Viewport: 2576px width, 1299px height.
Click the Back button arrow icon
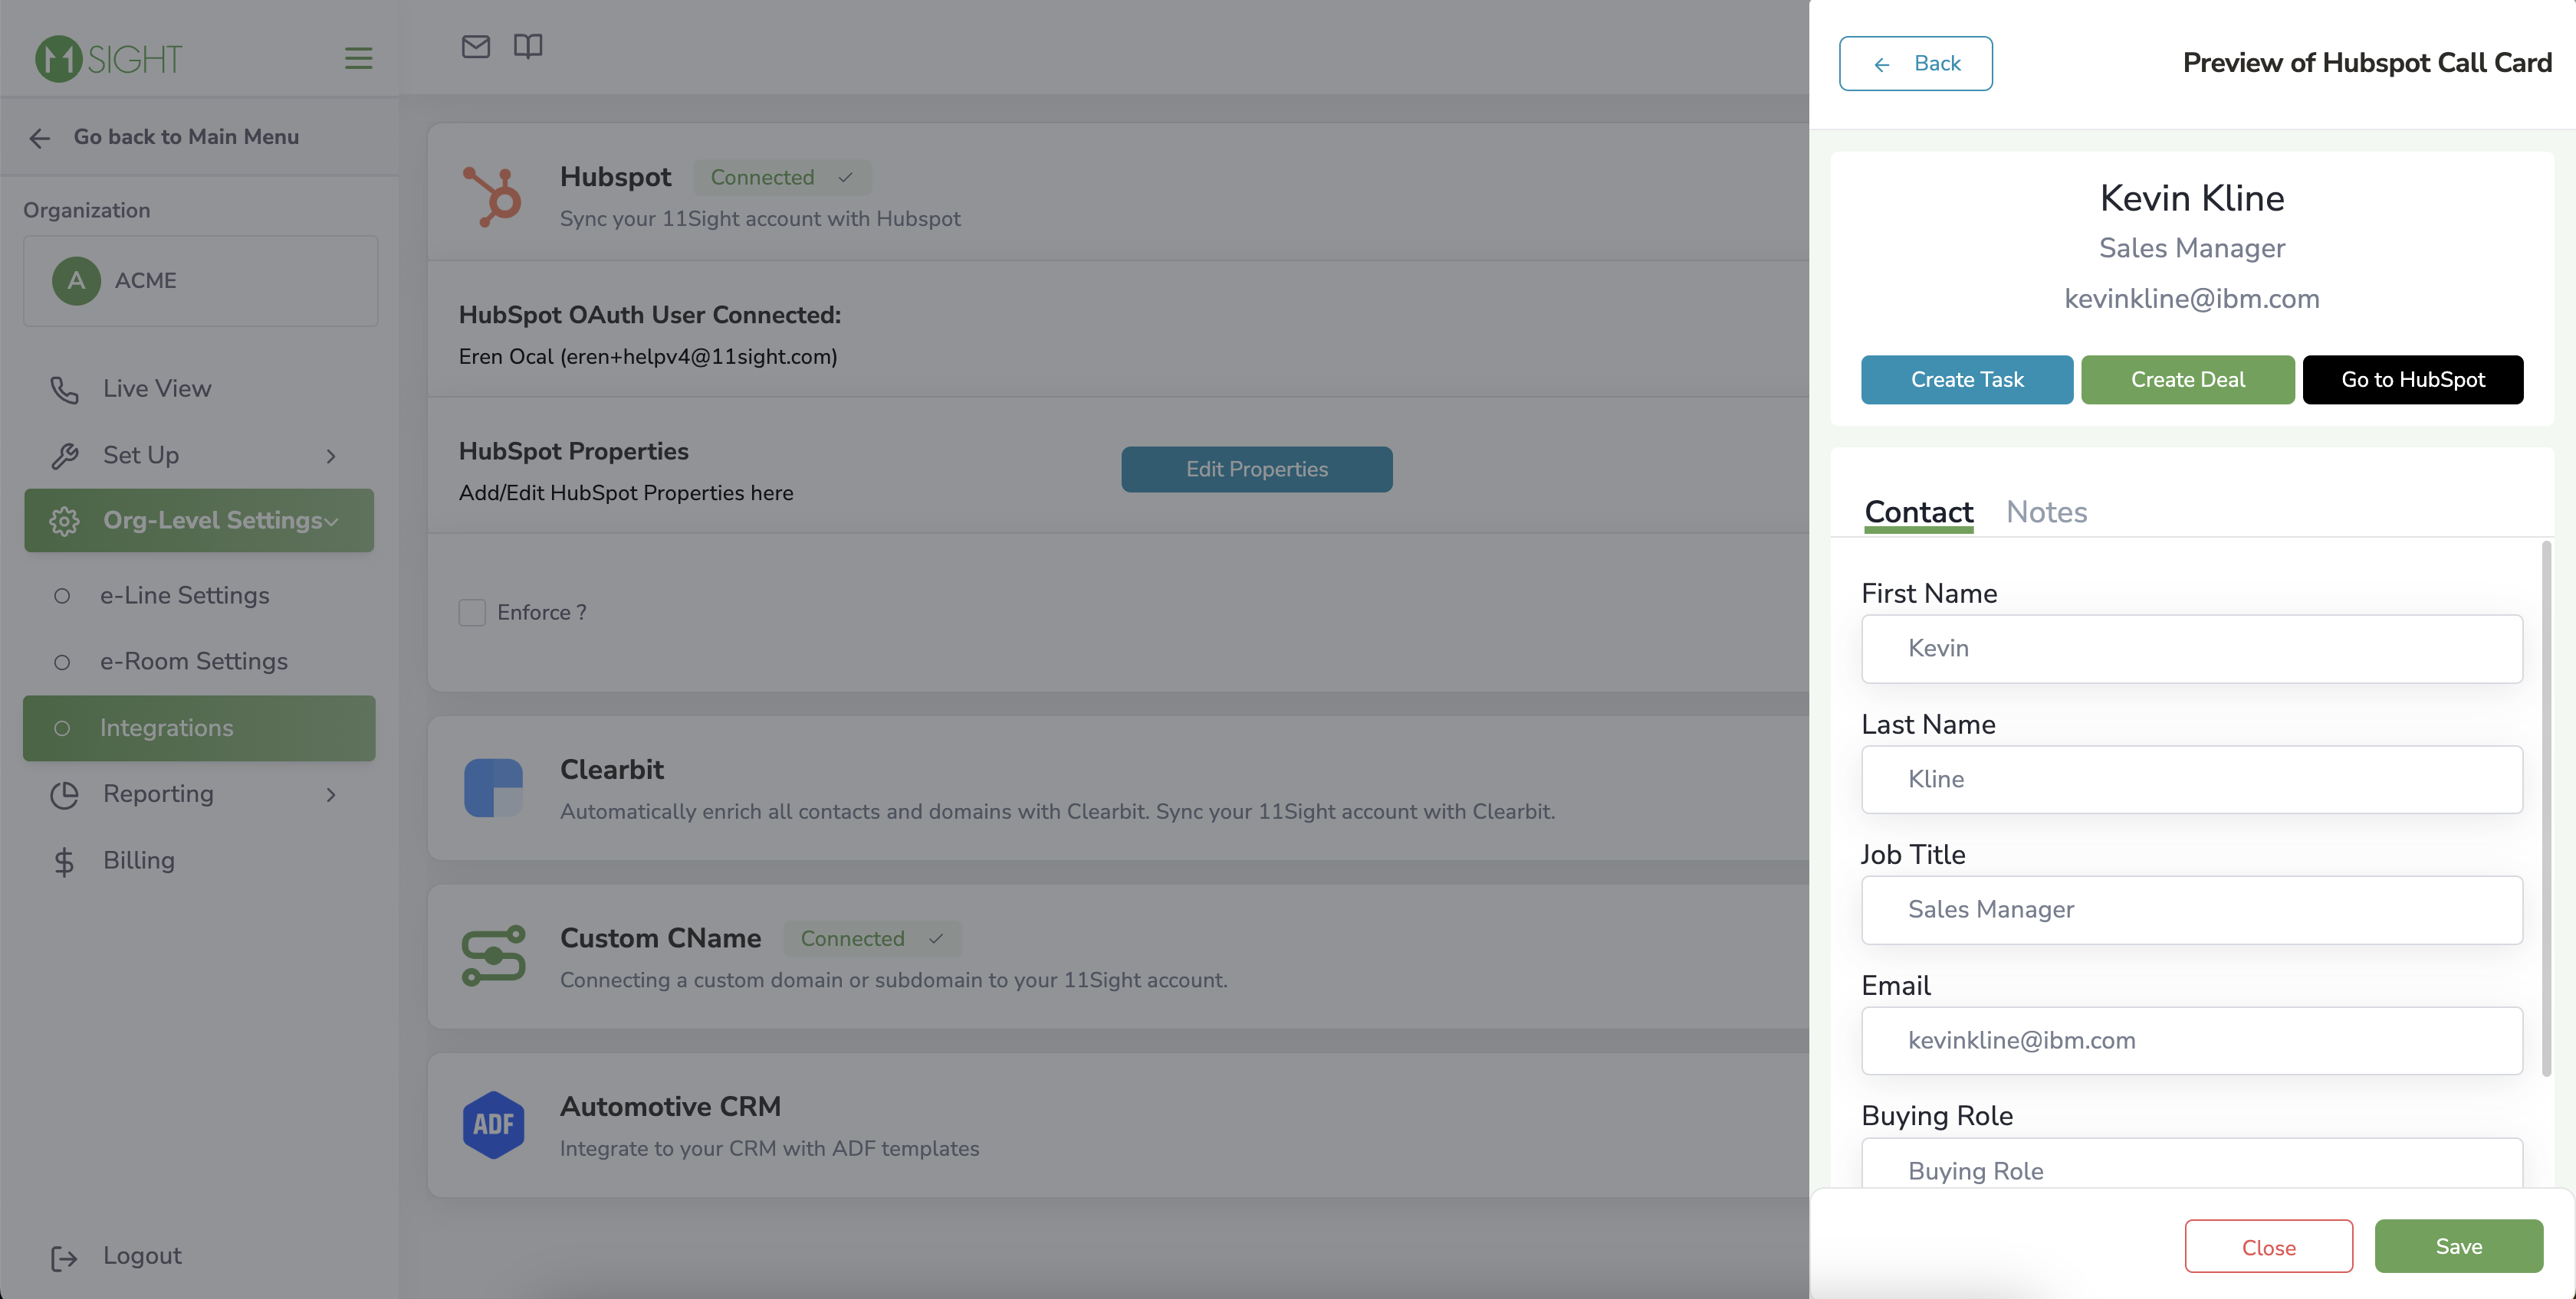tap(1882, 65)
